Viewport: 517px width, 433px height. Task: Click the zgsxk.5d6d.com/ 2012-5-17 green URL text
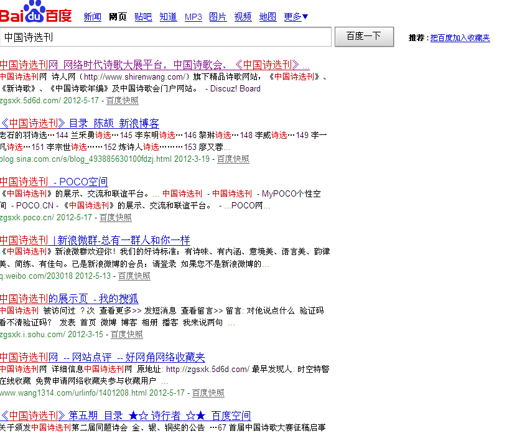pyautogui.click(x=49, y=100)
